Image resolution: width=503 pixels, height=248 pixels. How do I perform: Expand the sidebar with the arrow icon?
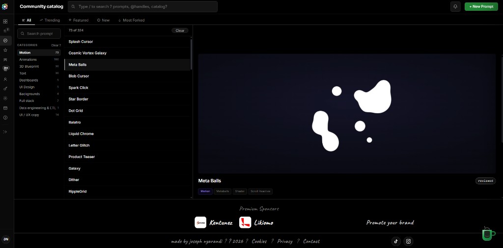5,131
